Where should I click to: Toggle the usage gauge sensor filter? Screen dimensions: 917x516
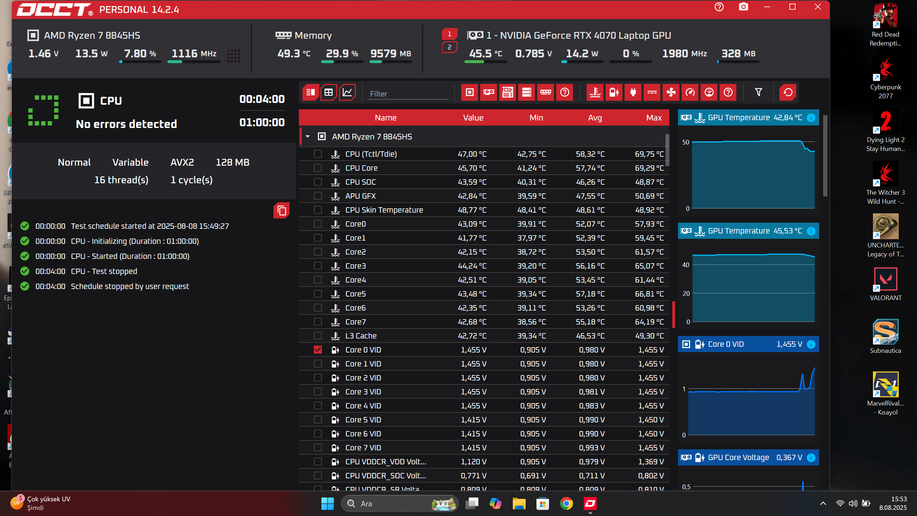point(709,93)
